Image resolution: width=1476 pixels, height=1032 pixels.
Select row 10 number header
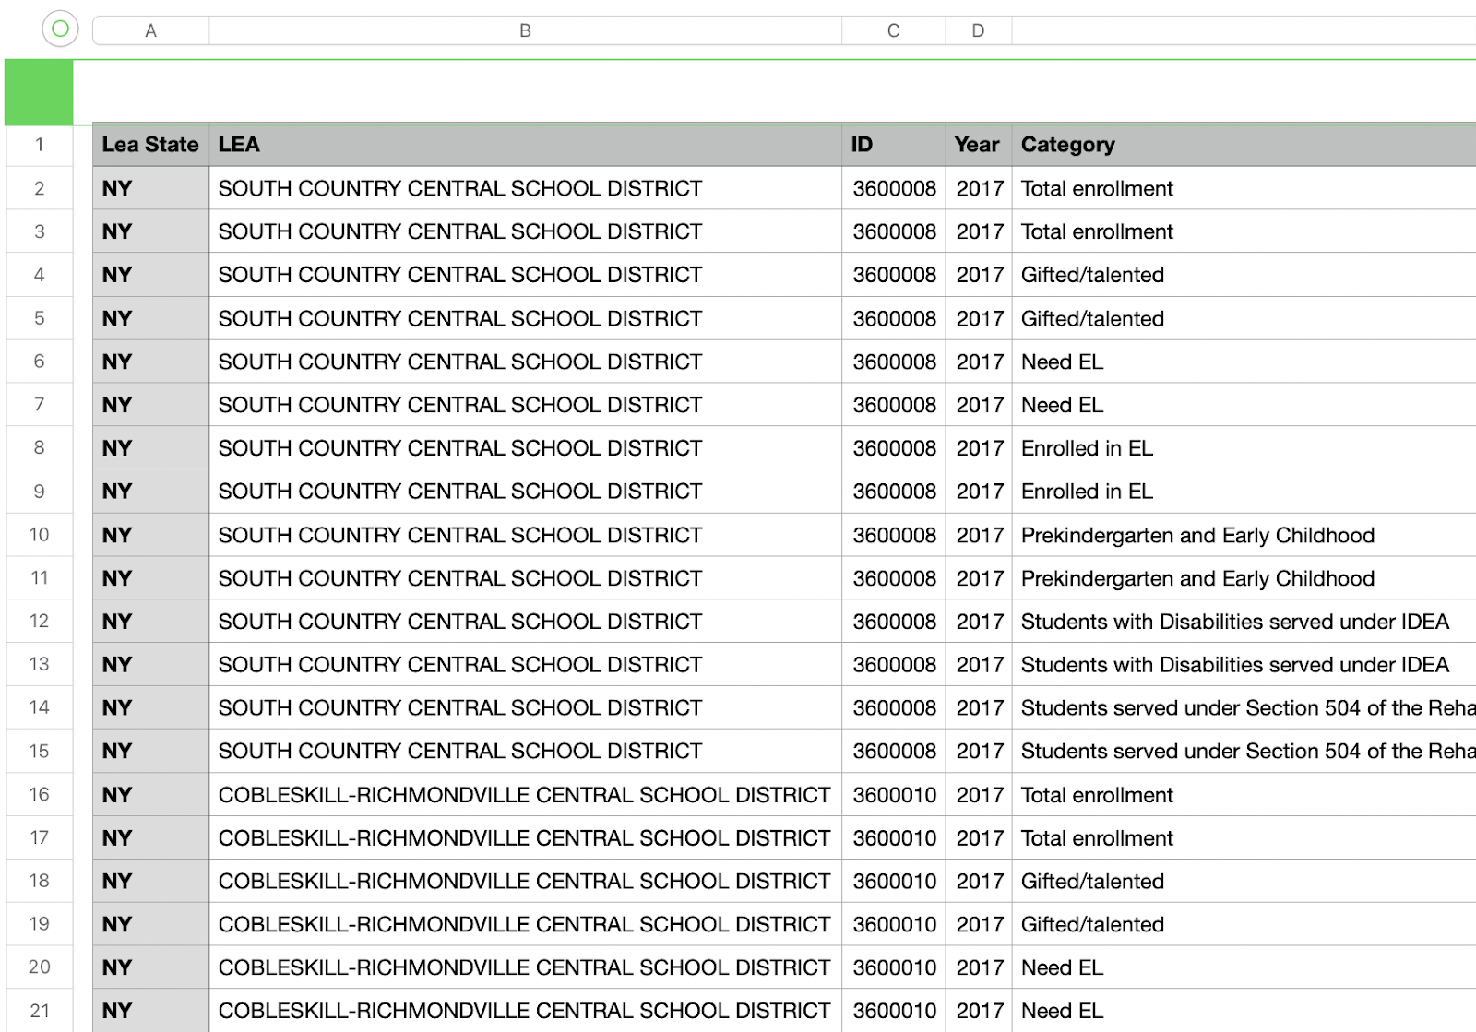point(39,535)
